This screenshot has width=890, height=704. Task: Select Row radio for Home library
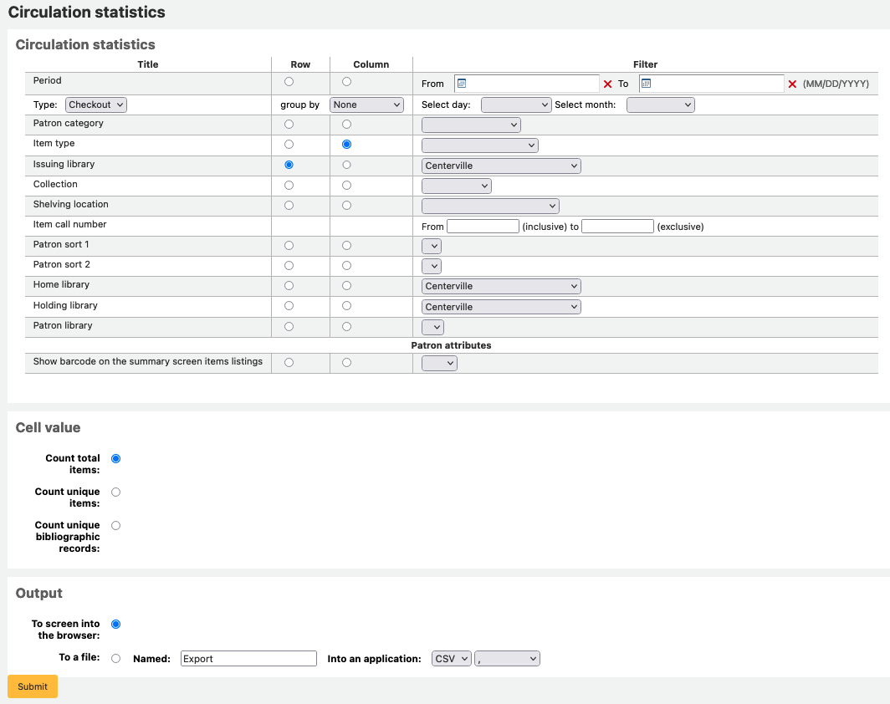pyautogui.click(x=289, y=285)
